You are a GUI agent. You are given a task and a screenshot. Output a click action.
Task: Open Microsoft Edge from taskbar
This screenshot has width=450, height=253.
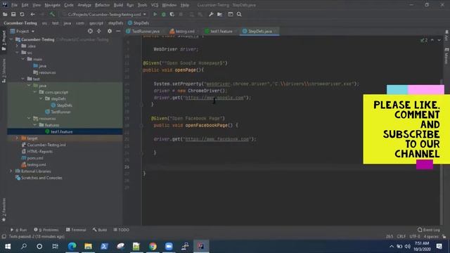[x=72, y=246]
